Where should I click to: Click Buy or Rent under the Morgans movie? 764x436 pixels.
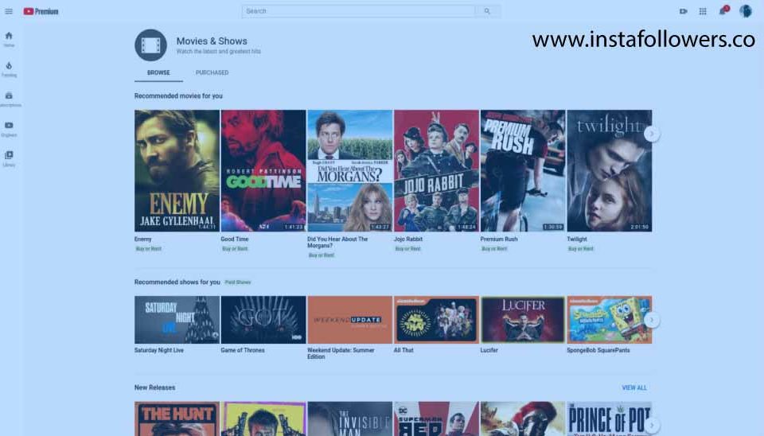tap(322, 255)
